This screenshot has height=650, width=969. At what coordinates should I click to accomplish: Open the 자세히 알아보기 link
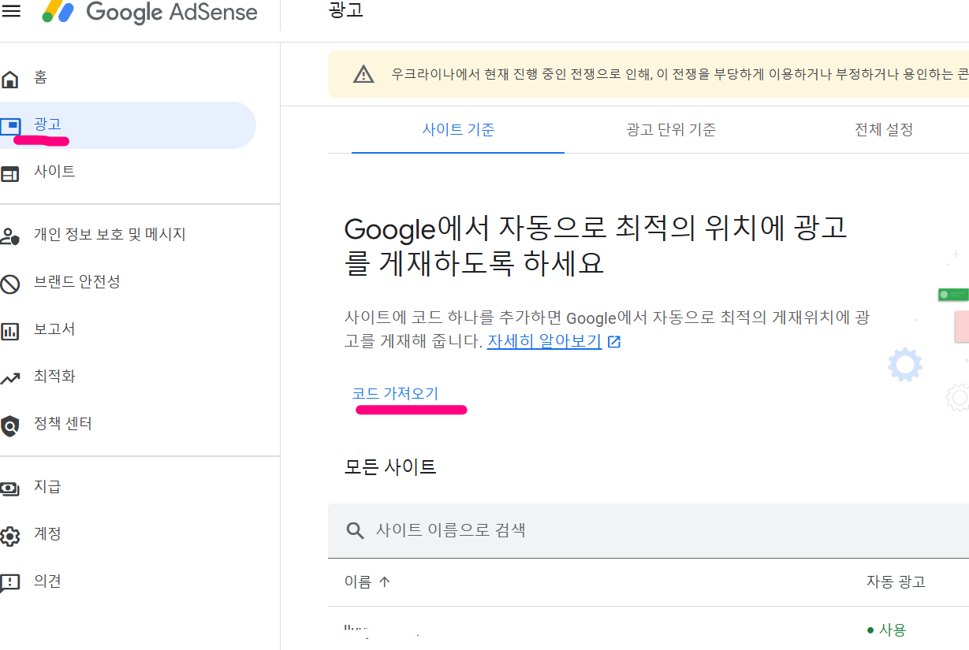coord(544,342)
